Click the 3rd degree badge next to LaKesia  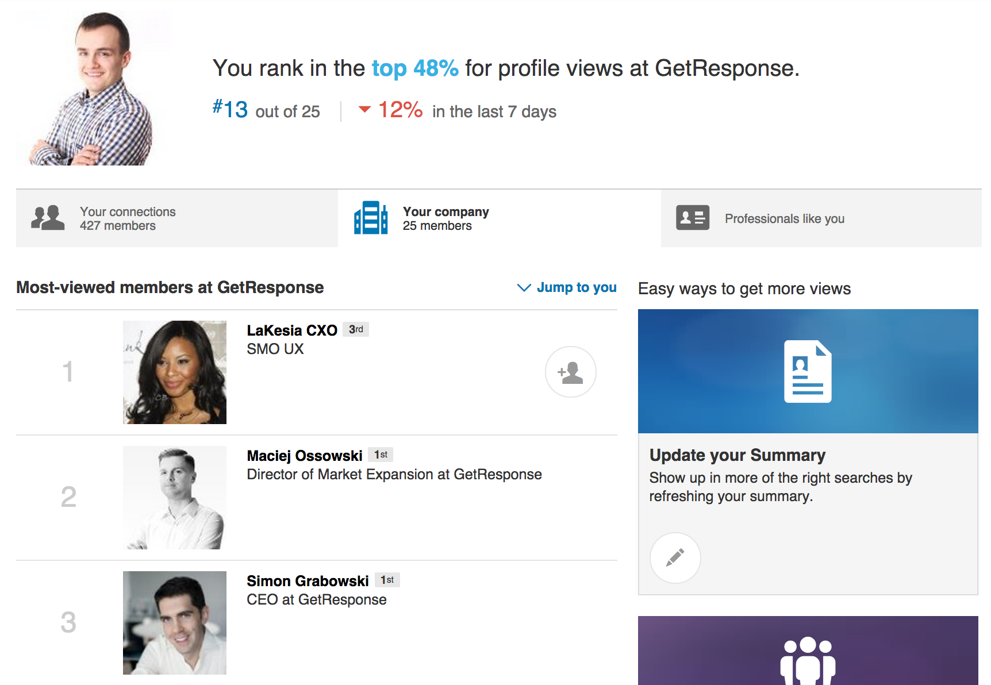click(356, 329)
